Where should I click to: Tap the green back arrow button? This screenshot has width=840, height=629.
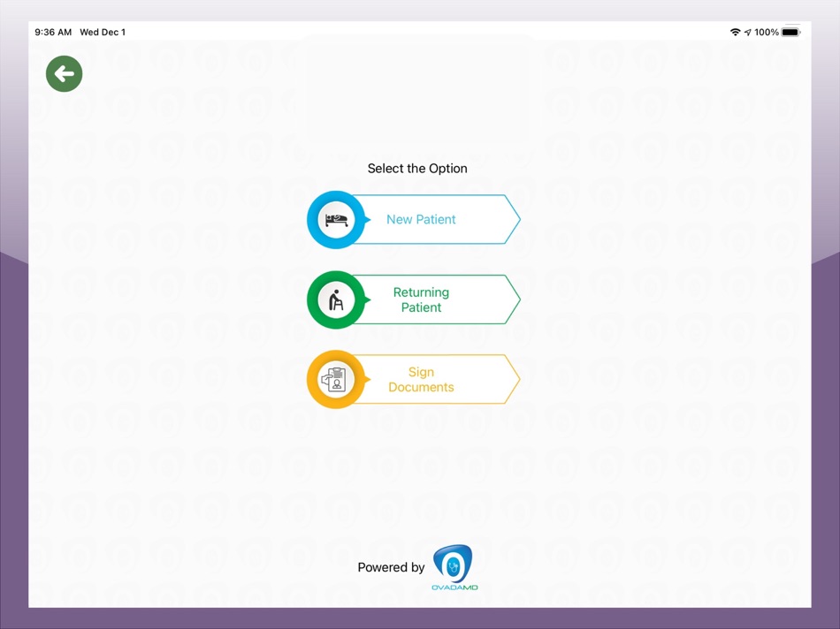[65, 74]
